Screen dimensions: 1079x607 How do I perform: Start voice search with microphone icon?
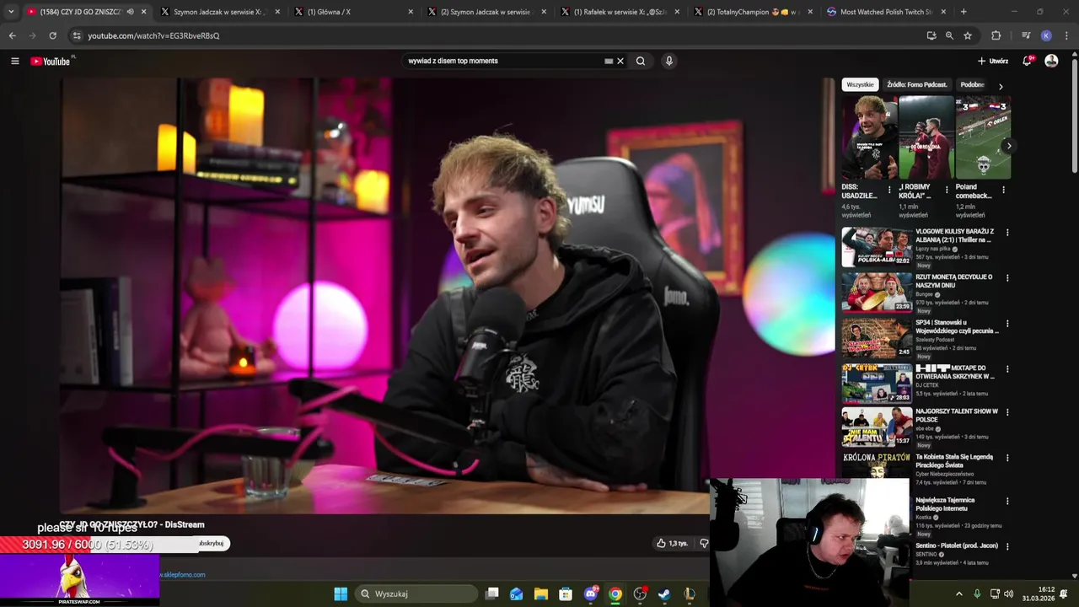(668, 61)
